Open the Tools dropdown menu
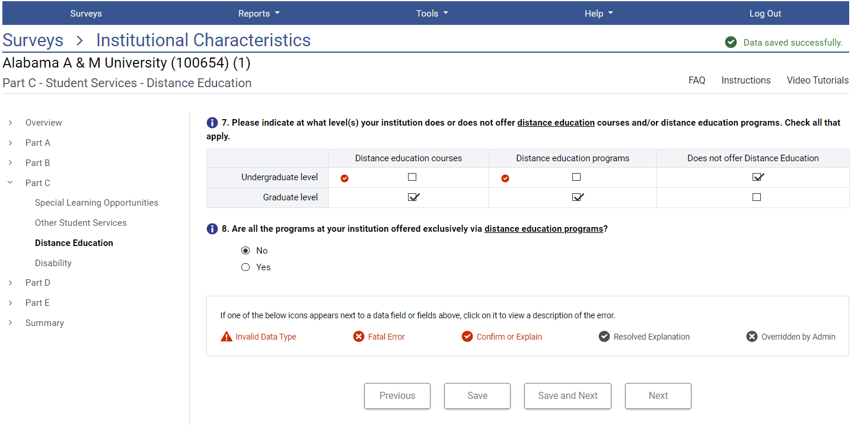This screenshot has height=425, width=851. (x=432, y=14)
